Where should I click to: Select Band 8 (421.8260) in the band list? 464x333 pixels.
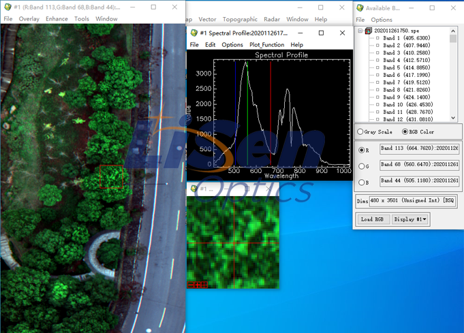pos(406,90)
